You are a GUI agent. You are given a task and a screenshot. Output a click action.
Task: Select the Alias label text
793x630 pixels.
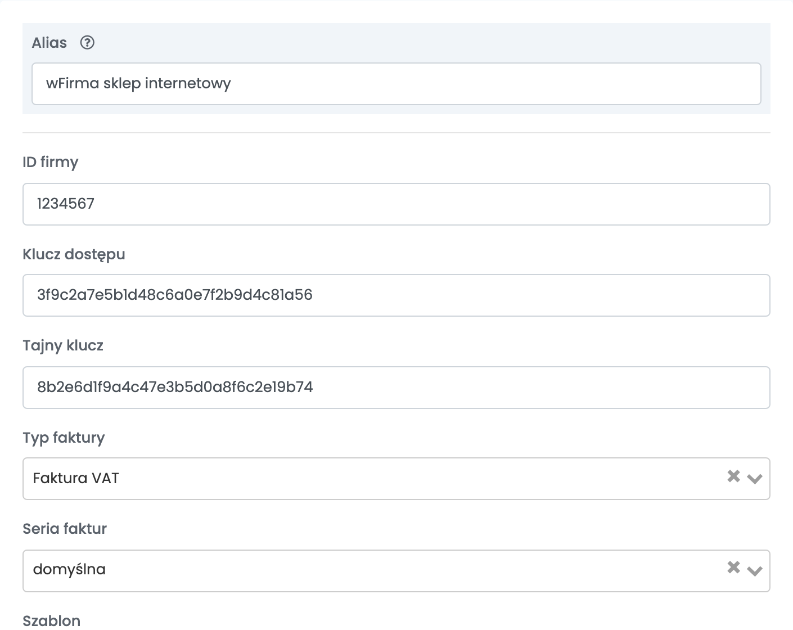[49, 43]
